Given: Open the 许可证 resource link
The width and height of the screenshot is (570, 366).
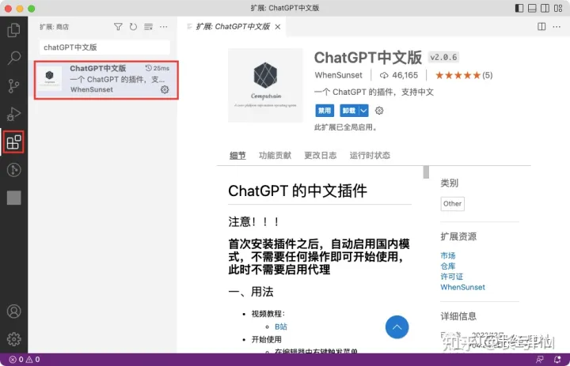Looking at the screenshot, I should click(452, 277).
